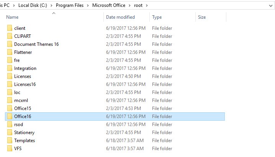Click the rsod folder icon

(10, 125)
